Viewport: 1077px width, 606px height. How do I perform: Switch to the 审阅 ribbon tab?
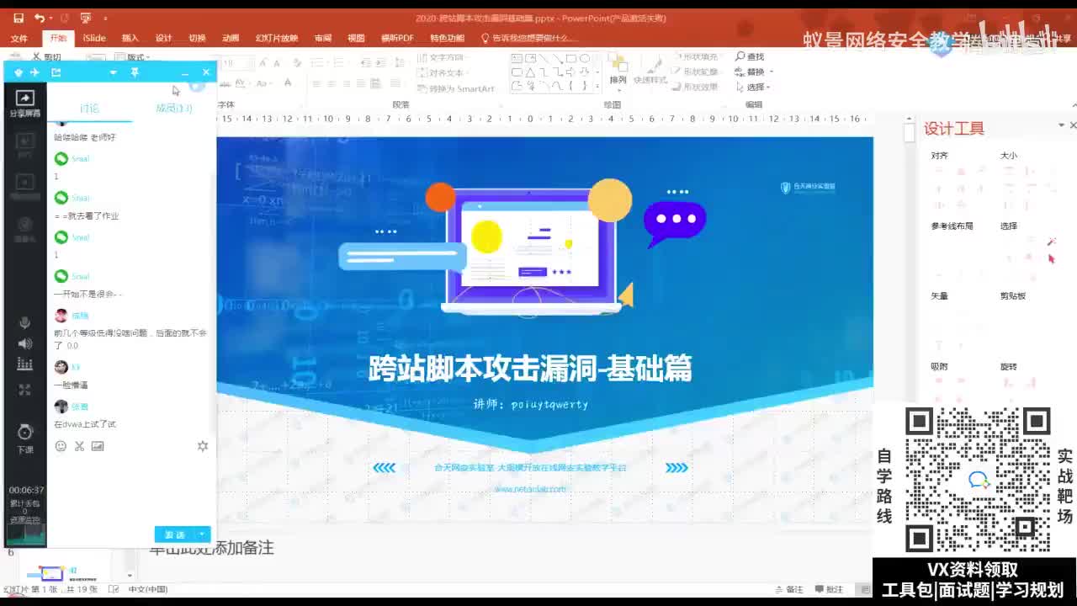pyautogui.click(x=323, y=38)
